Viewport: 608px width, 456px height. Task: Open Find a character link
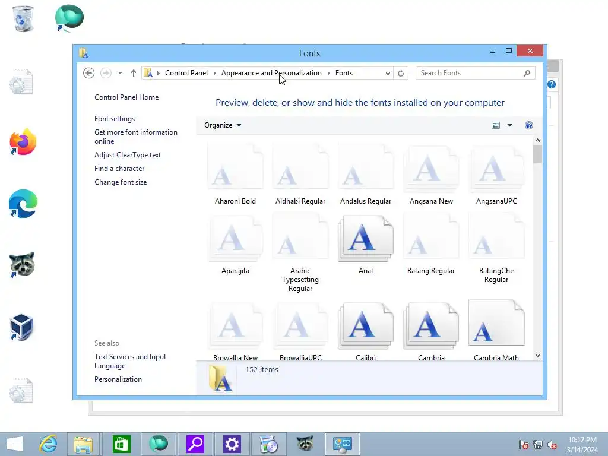click(x=119, y=169)
